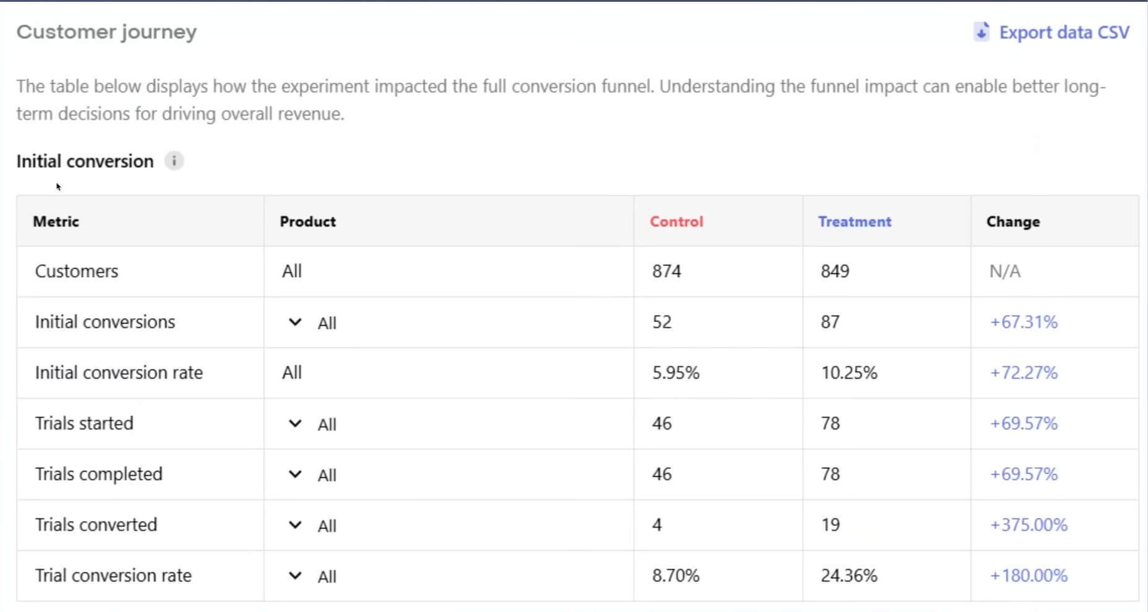The width and height of the screenshot is (1148, 612).
Task: Expand the Initial conversions product chevron
Action: [295, 322]
